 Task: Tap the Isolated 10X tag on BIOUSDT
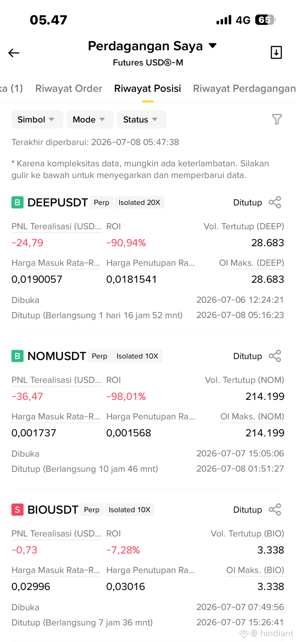(129, 510)
